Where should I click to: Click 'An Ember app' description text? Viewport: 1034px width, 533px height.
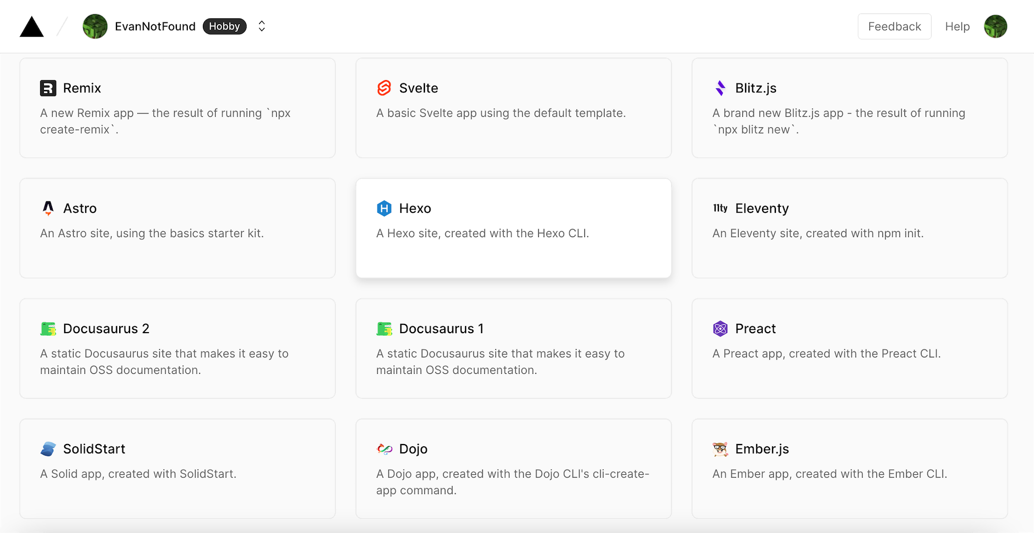(830, 473)
